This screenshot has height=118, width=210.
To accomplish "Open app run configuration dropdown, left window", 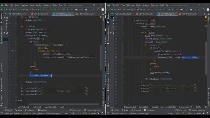I will click(x=10, y=10).
